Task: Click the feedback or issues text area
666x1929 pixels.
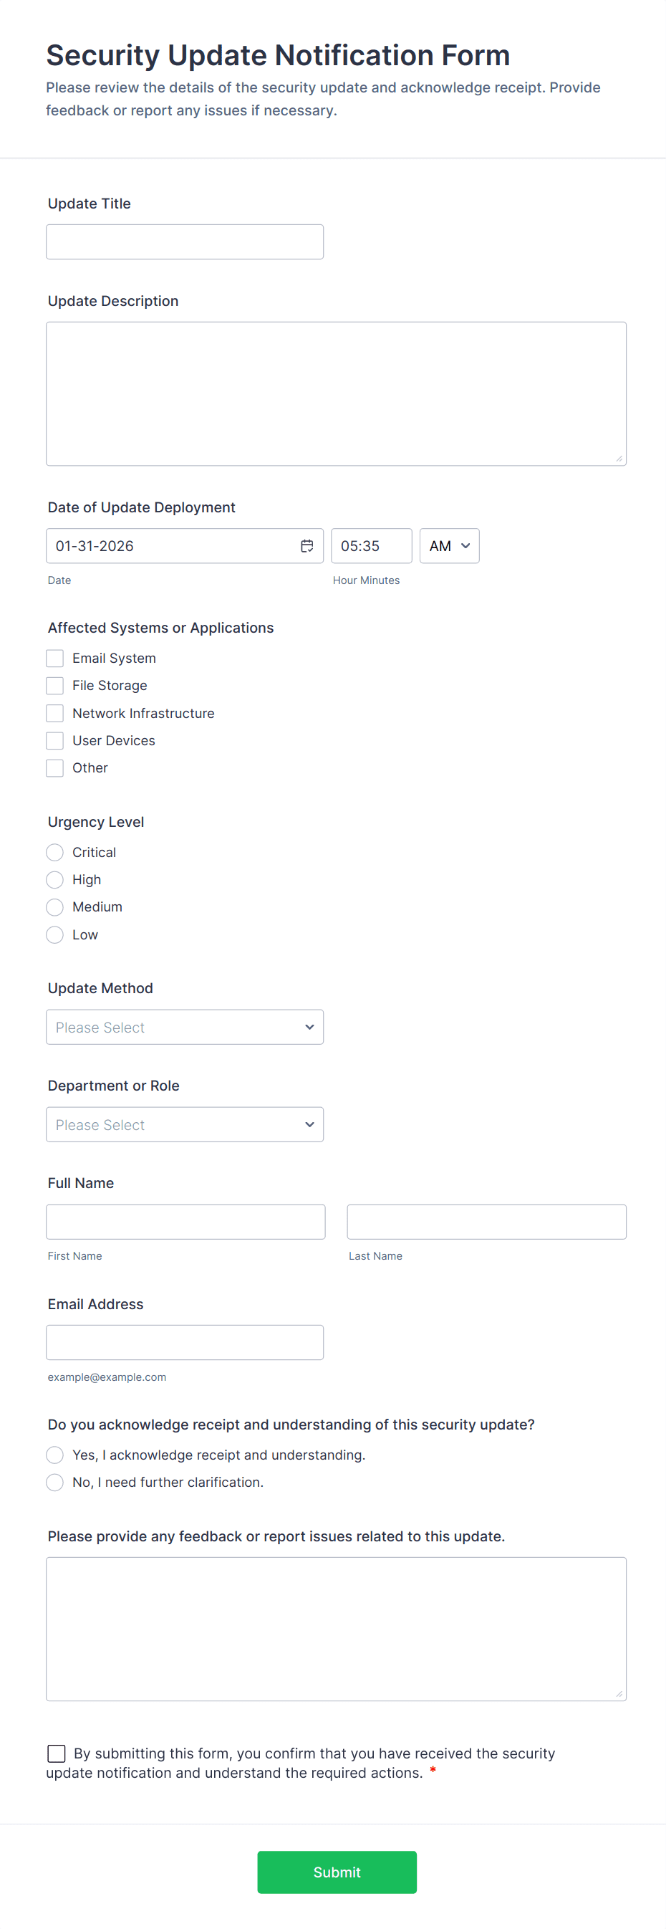Action: coord(336,1629)
